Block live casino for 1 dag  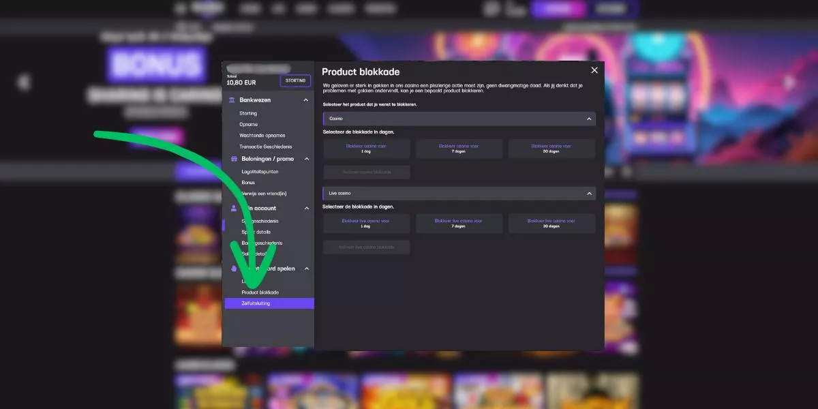click(367, 224)
